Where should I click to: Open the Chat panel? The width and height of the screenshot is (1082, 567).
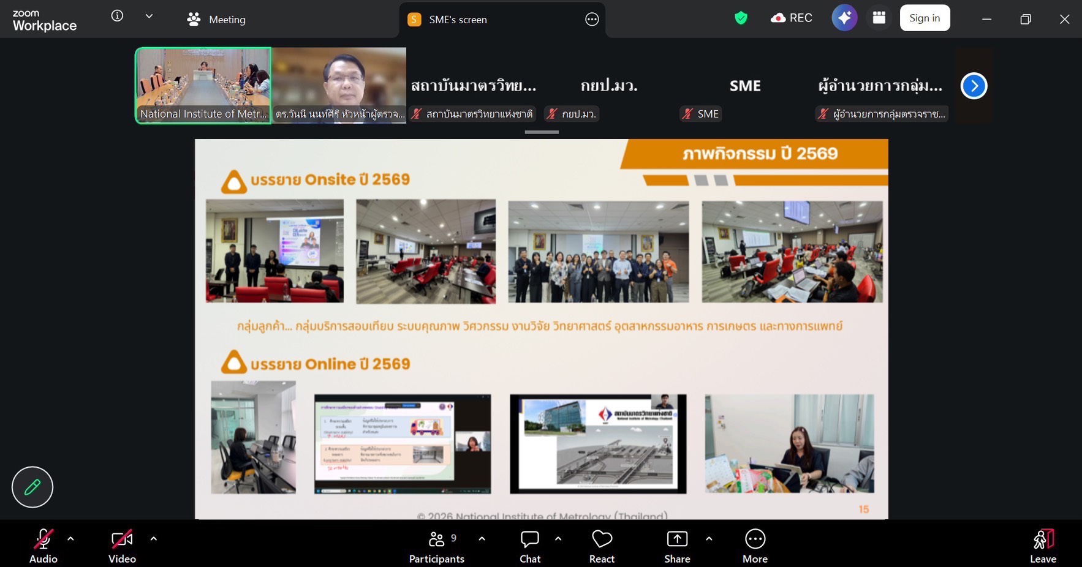[529, 546]
